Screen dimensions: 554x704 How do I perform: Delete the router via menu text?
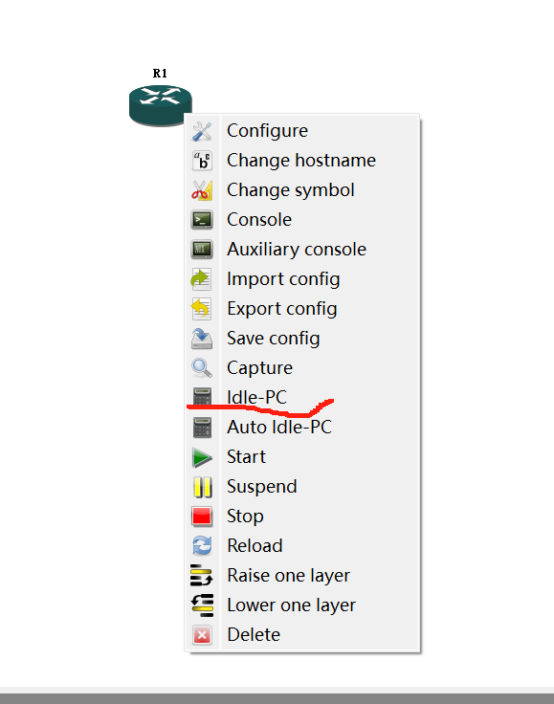tap(254, 635)
